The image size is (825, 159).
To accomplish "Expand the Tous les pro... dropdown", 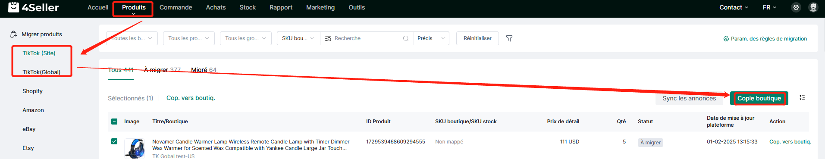I will tap(189, 38).
